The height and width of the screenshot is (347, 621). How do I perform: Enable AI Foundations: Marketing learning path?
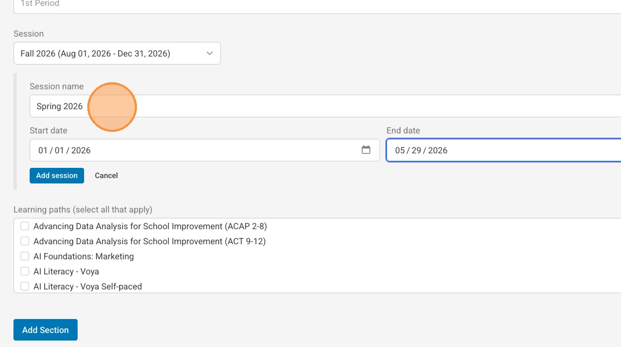click(25, 257)
